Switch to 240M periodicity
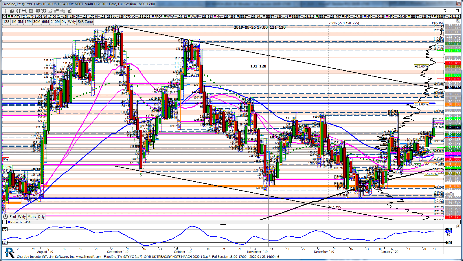The height and width of the screenshot is (261, 463). [55, 21]
